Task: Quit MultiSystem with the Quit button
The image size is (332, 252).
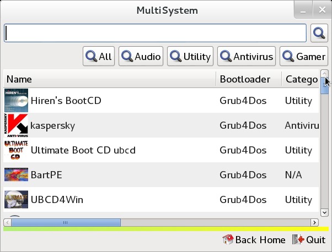Action: coord(309,240)
